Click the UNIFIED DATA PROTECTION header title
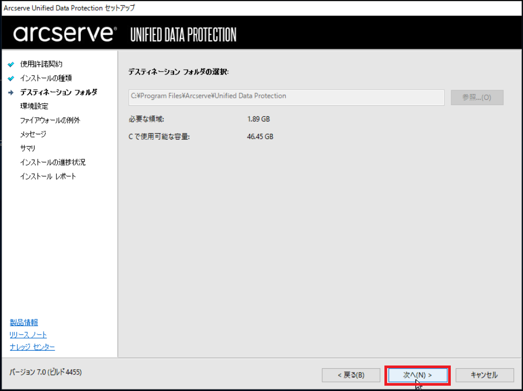The width and height of the screenshot is (523, 391). click(183, 35)
